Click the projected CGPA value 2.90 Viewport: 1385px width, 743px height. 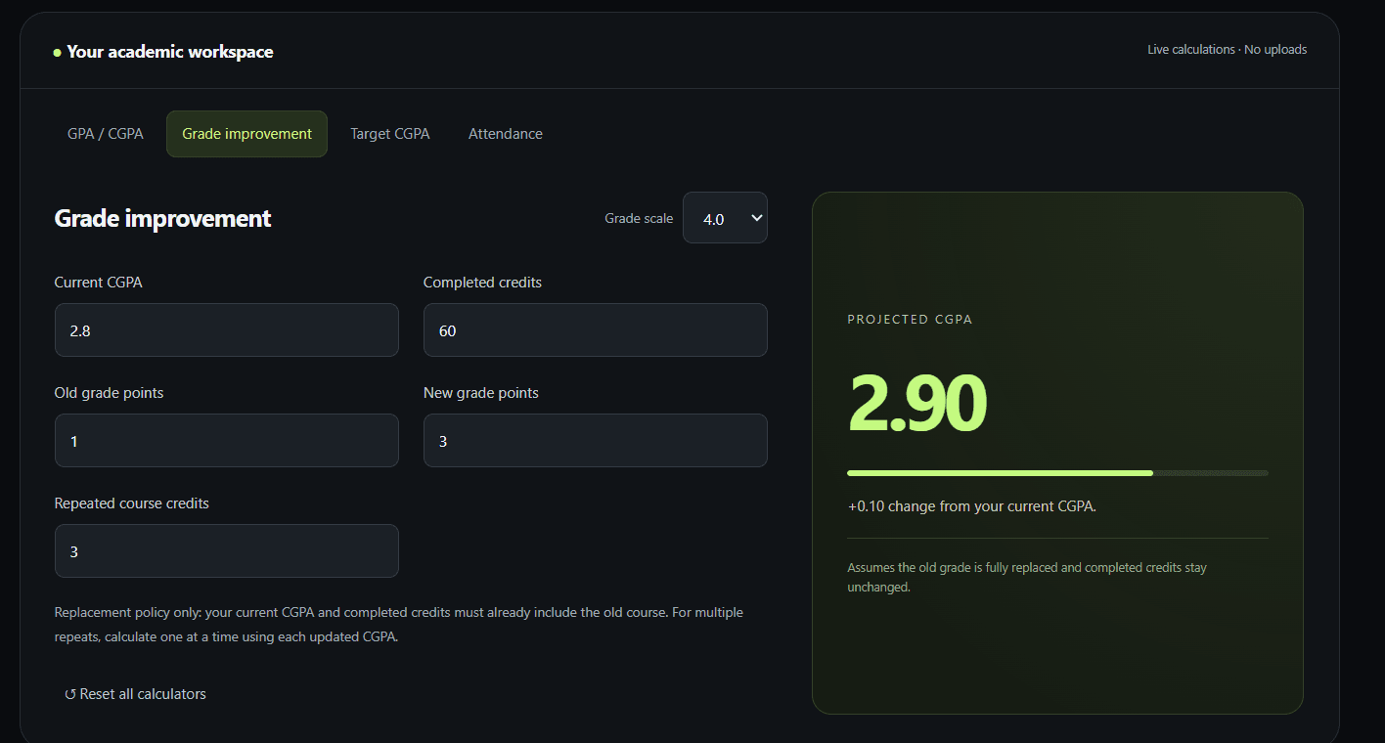coord(917,404)
